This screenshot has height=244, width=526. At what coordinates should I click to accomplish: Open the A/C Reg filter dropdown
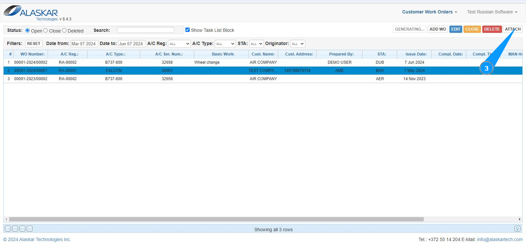[x=179, y=44]
